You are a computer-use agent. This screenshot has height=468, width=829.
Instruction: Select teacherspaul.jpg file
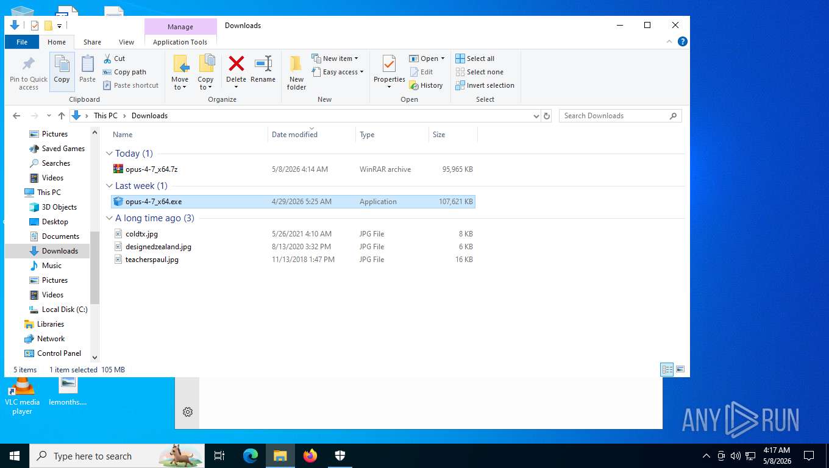coord(293,260)
